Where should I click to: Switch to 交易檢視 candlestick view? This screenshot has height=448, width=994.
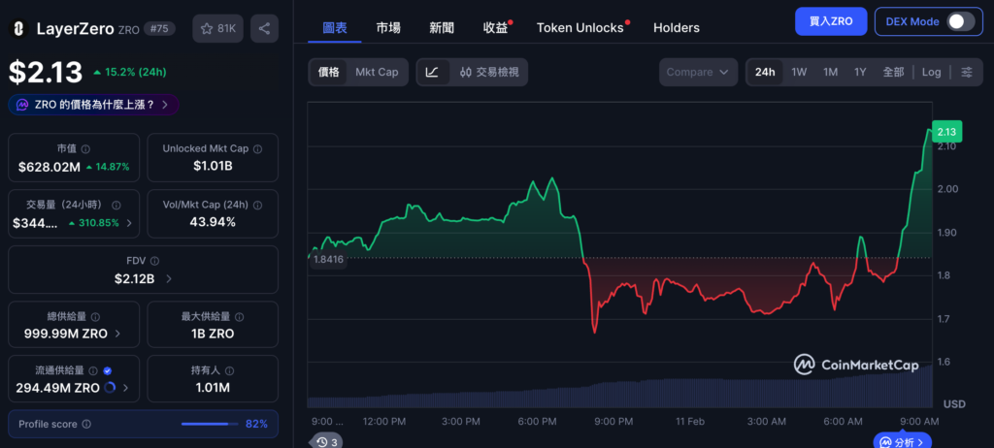point(489,72)
